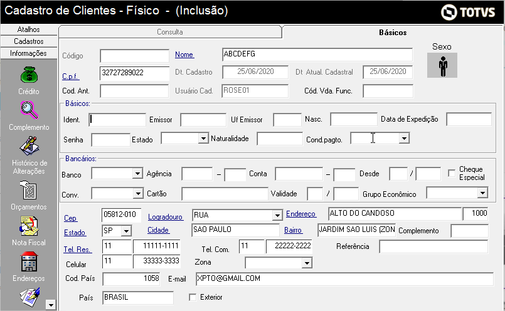Click the Nome field containing ABCDEFG

pyautogui.click(x=317, y=55)
